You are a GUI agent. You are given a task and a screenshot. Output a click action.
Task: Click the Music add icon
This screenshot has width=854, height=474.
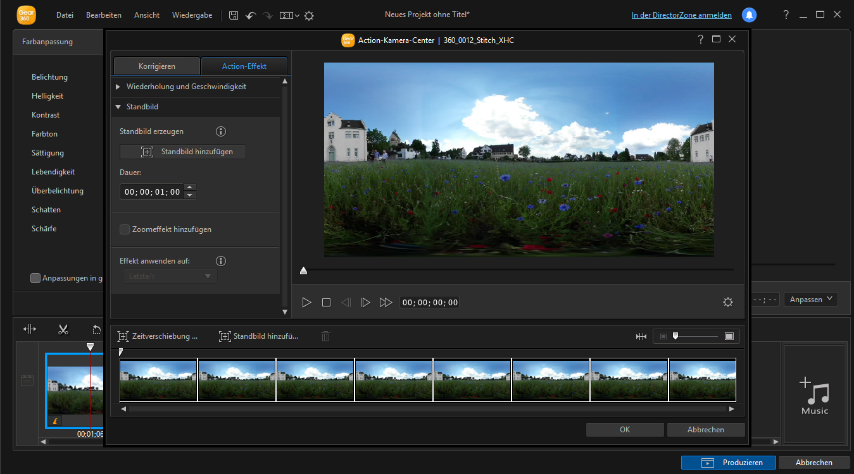pos(815,394)
